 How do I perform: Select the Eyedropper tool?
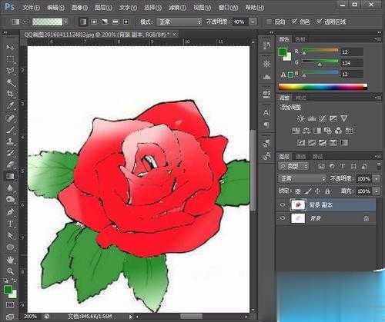pos(10,105)
